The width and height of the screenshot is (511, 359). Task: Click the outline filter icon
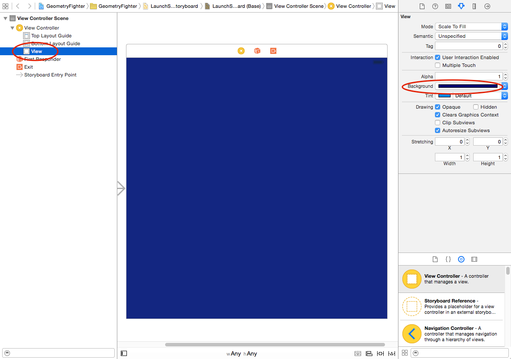tap(7, 353)
